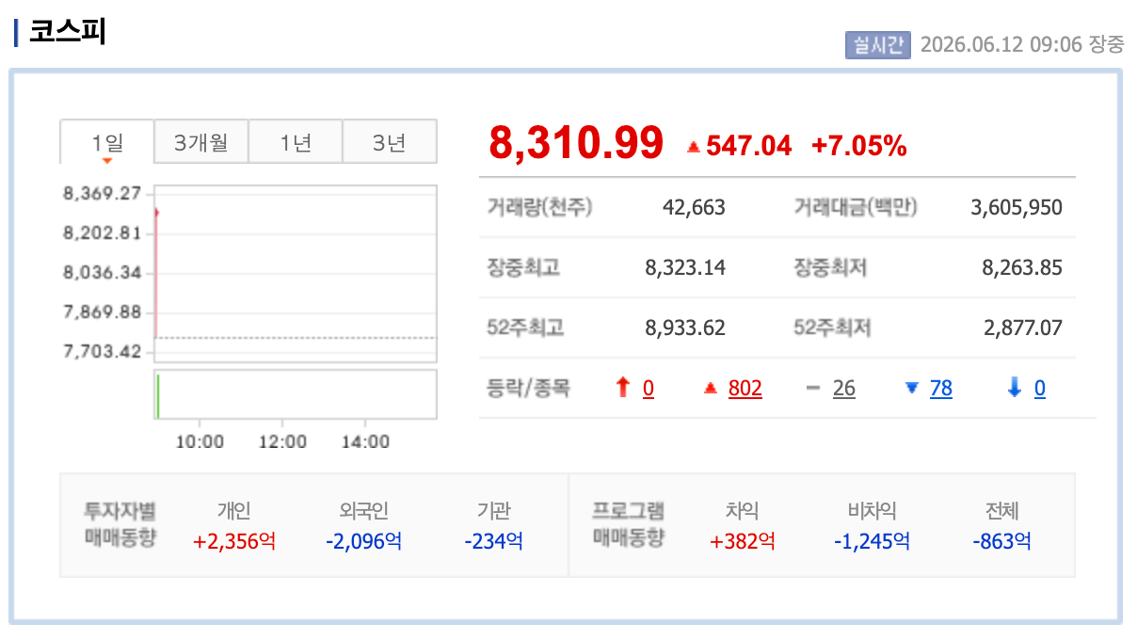Click the lower-limit blue arrow icon
The width and height of the screenshot is (1137, 640).
click(x=1014, y=388)
